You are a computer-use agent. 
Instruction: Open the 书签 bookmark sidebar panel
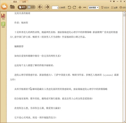tap(3, 17)
